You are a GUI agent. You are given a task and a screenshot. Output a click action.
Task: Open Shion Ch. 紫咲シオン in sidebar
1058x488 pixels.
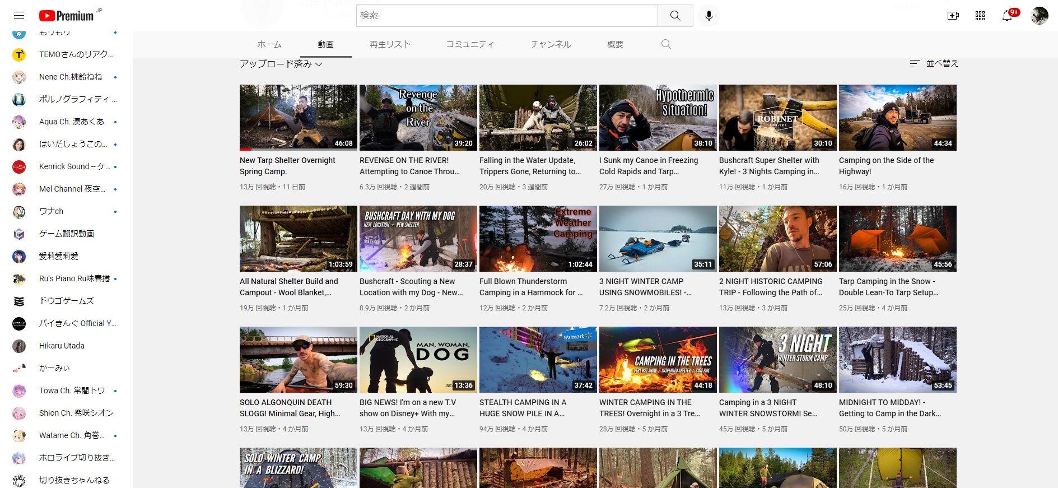(x=67, y=413)
